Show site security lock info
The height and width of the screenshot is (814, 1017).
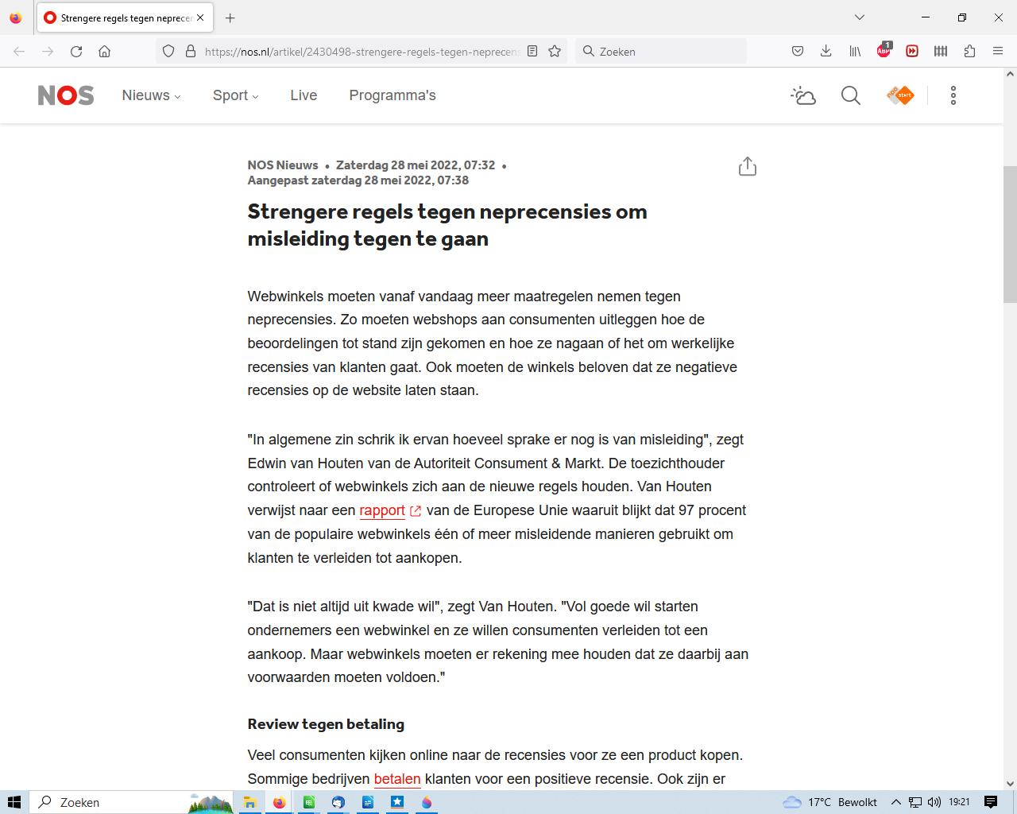pyautogui.click(x=191, y=51)
